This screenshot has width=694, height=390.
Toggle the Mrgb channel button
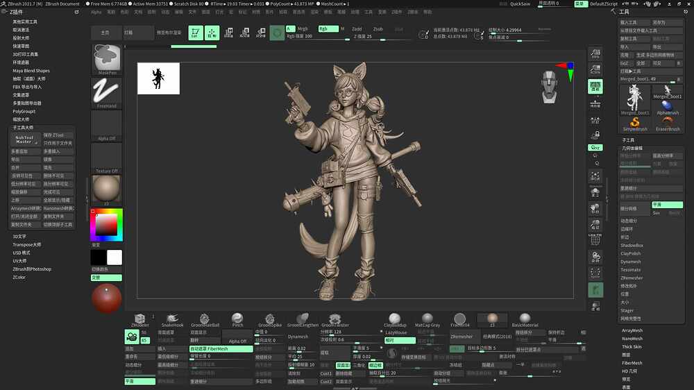pyautogui.click(x=303, y=28)
